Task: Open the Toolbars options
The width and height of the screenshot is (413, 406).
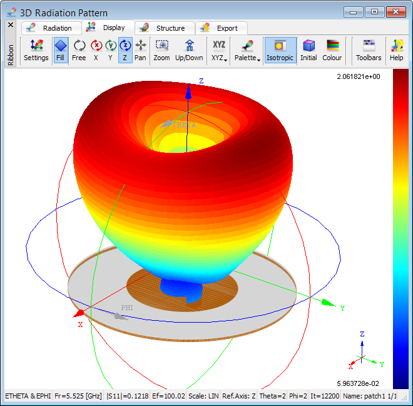Action: 369,50
